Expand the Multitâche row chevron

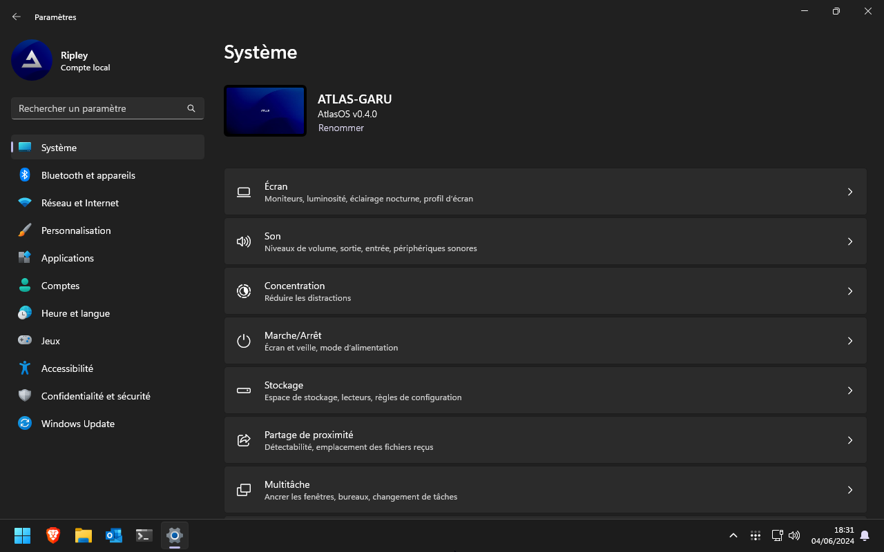(x=850, y=490)
